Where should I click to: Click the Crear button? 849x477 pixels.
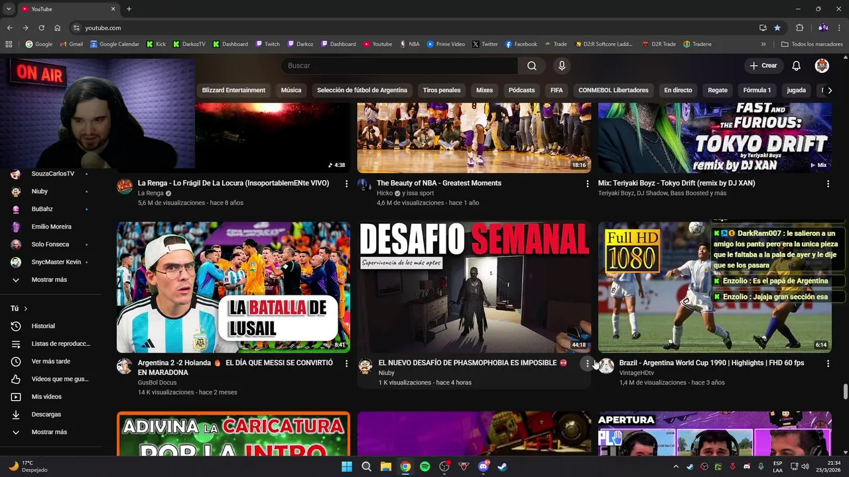point(763,66)
